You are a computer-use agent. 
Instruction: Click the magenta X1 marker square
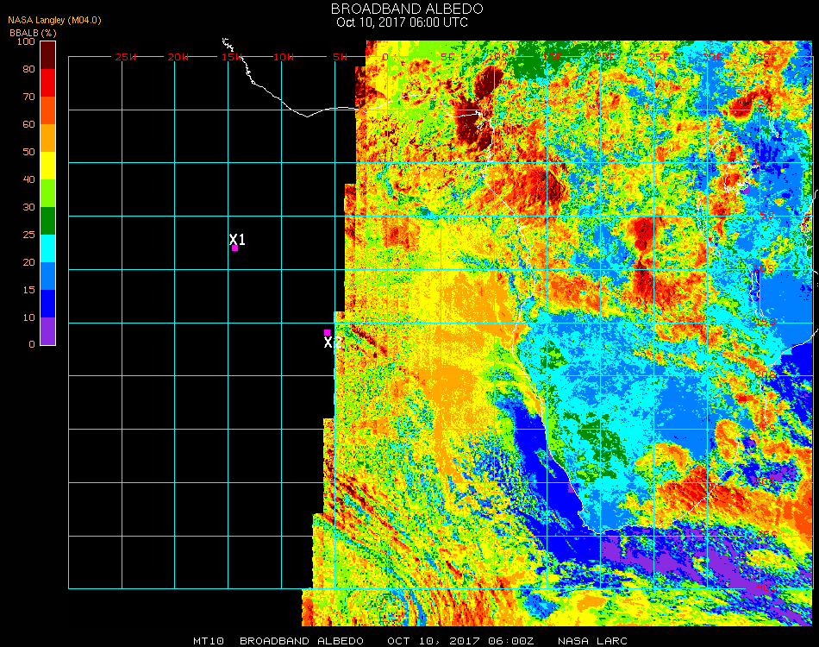pos(234,248)
